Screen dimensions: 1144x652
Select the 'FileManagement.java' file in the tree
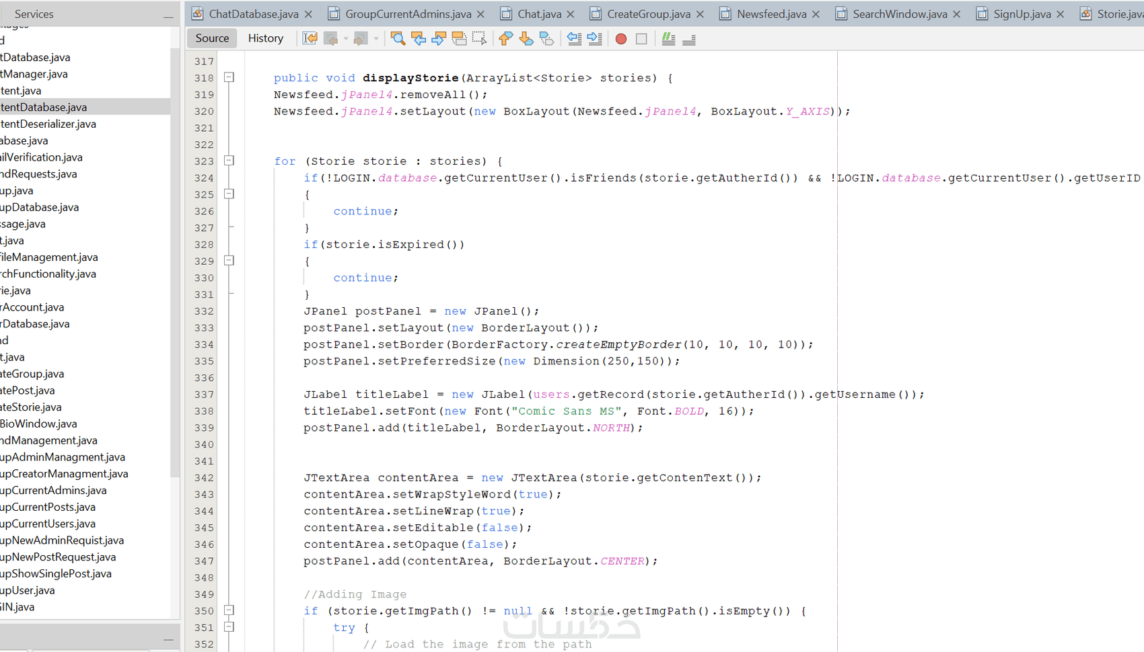(x=49, y=257)
